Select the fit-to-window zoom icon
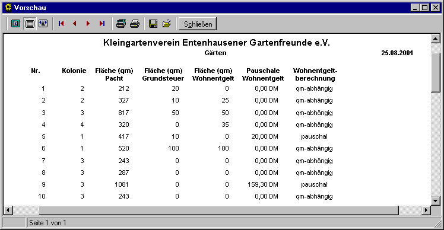Image resolution: width=444 pixels, height=230 pixels. (43, 24)
